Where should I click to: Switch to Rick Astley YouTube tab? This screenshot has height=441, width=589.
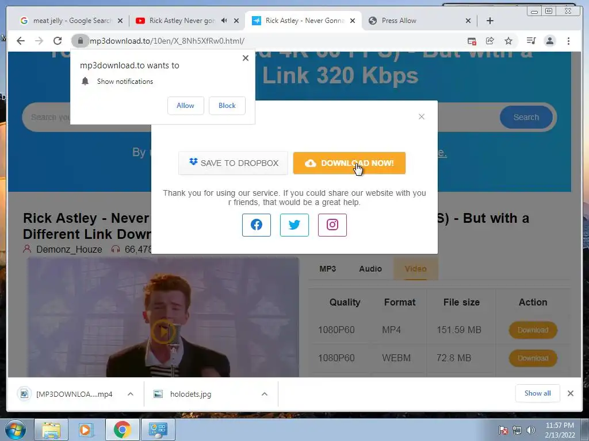182,21
